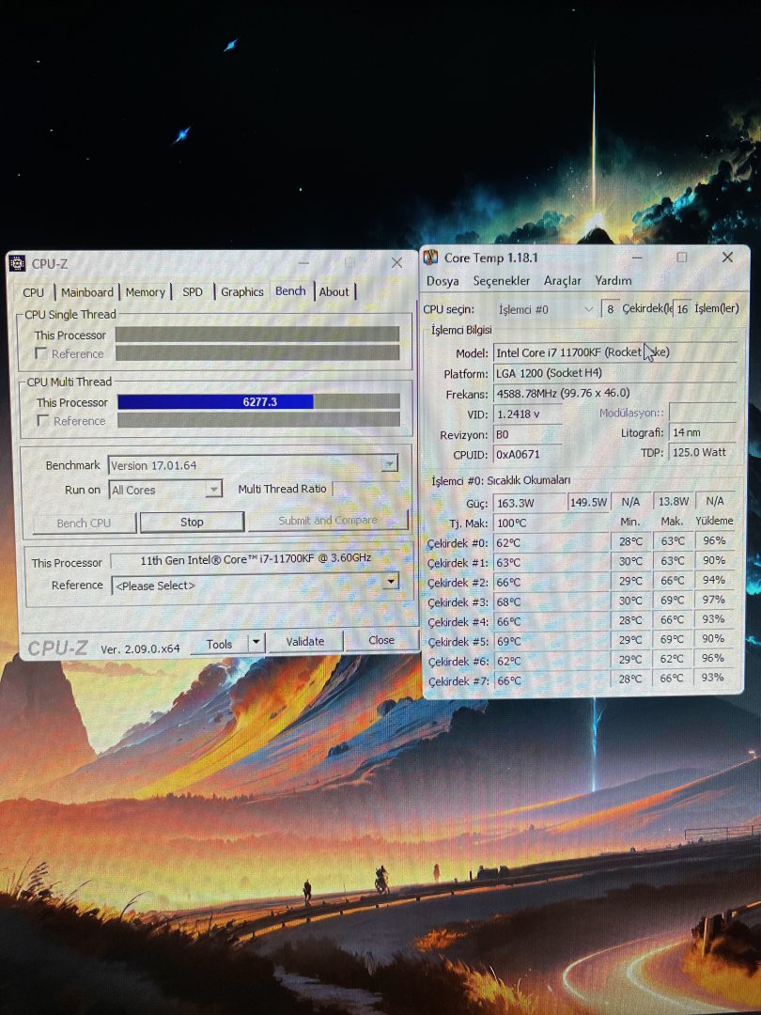761x1015 pixels.
Task: Minimize the Core Temp window
Action: (637, 257)
